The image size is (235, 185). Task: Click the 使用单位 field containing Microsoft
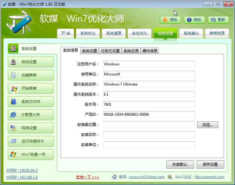[x=149, y=74]
